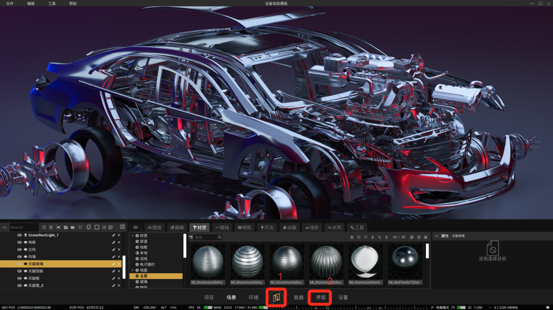Viewport: 553px width, 310px height.
Task: Click the 场景 bottom navigation button
Action: click(231, 297)
